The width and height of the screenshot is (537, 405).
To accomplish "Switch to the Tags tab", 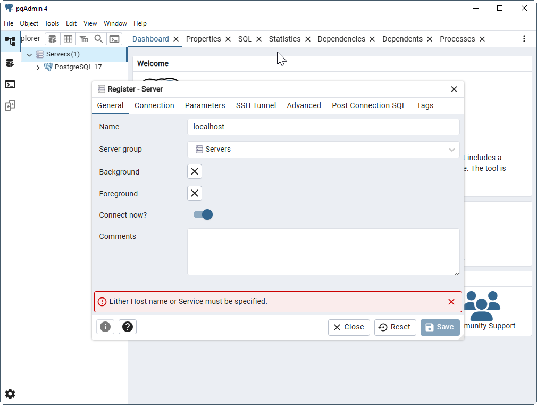I will 425,105.
